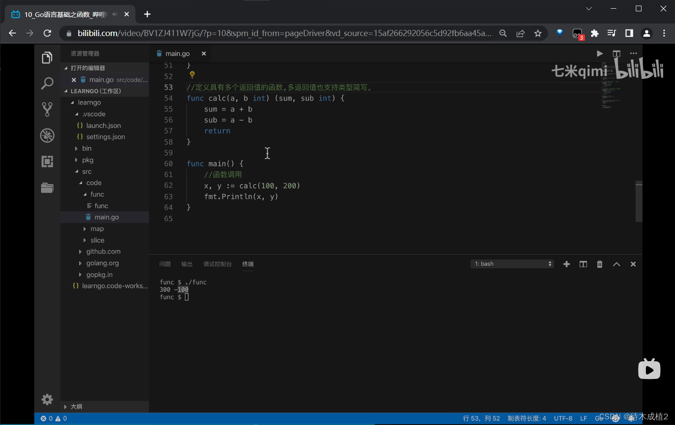Click the browser reload button
The image size is (675, 425).
(47, 33)
